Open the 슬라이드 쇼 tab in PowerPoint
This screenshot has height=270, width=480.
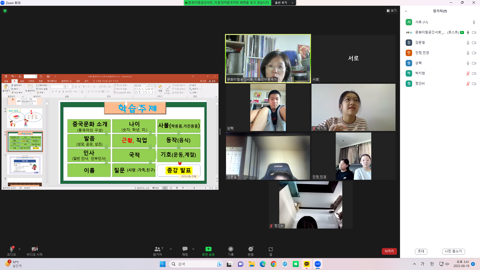click(x=66, y=81)
